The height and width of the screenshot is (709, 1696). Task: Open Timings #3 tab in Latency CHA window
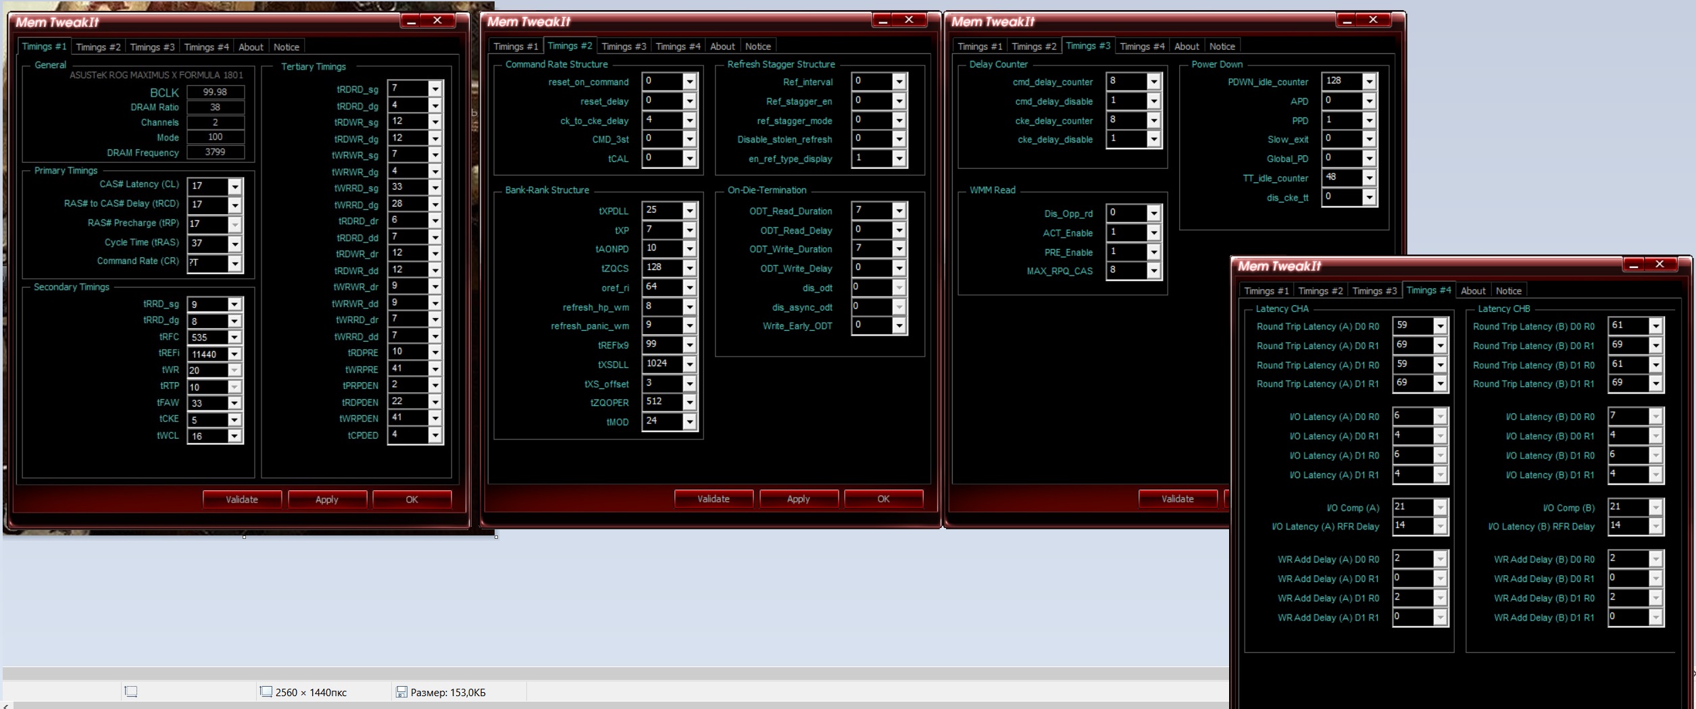1374,290
